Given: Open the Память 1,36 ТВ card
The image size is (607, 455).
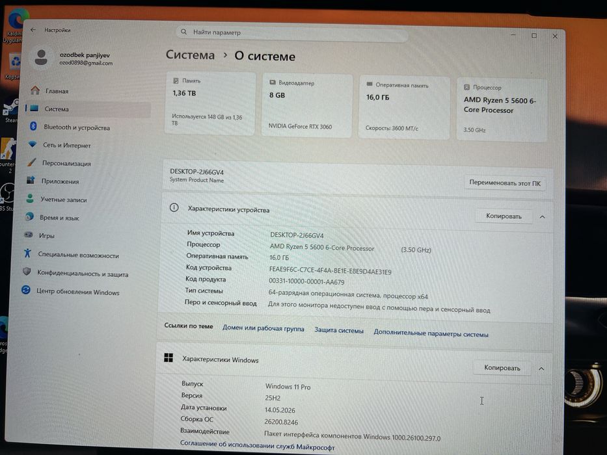Looking at the screenshot, I should 210,103.
